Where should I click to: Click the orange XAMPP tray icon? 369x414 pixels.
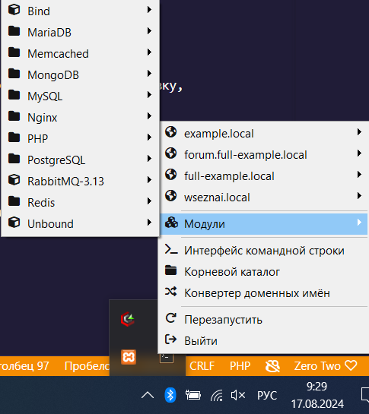pyautogui.click(x=129, y=357)
